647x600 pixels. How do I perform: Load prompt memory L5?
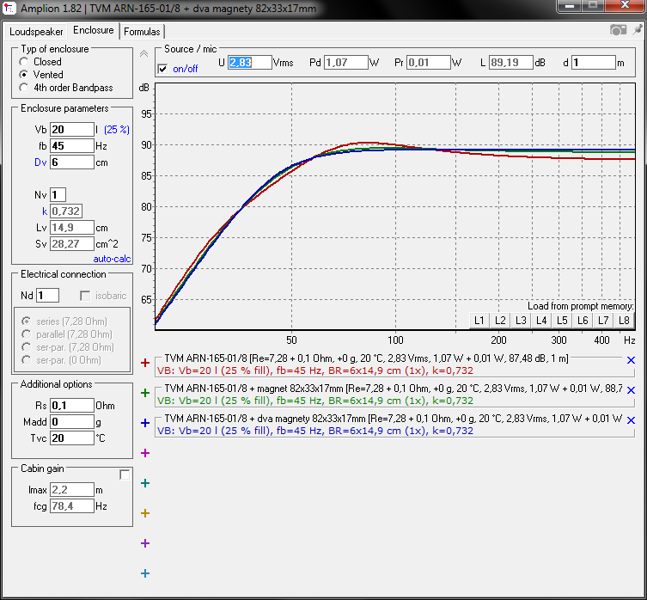(x=562, y=321)
